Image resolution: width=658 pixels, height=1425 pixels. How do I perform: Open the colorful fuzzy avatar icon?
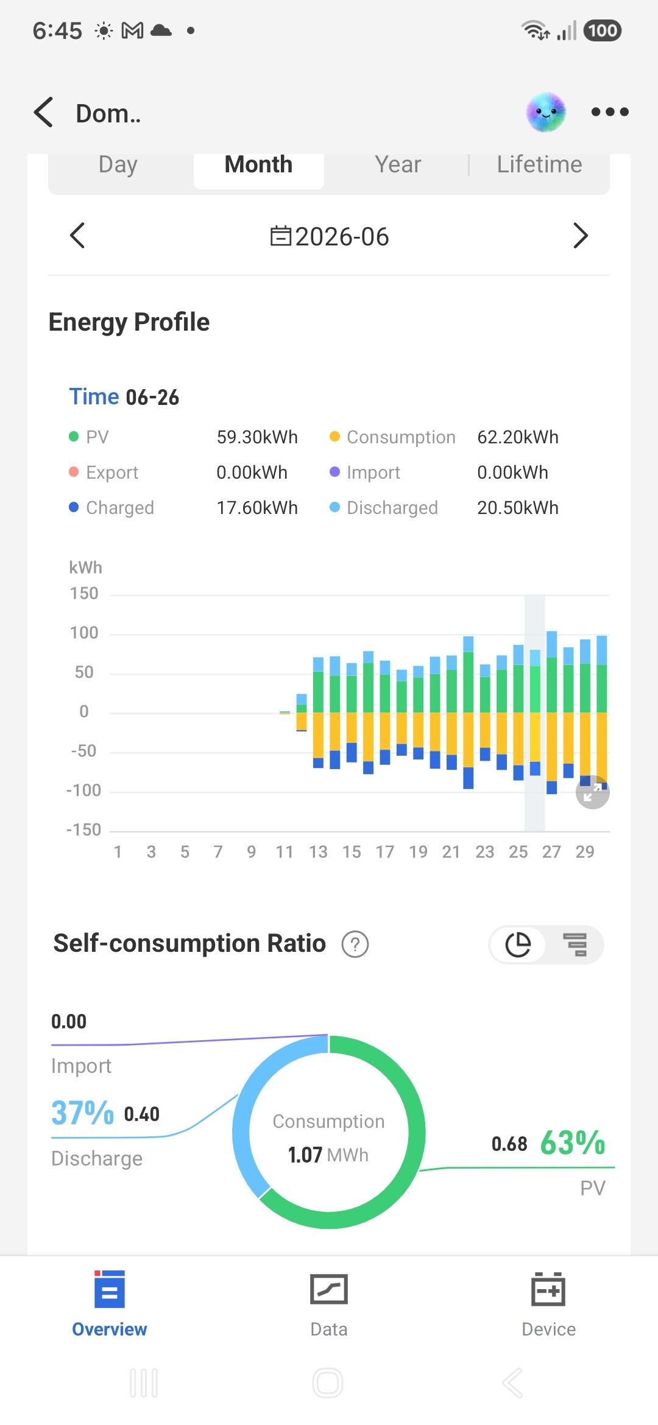pyautogui.click(x=546, y=113)
